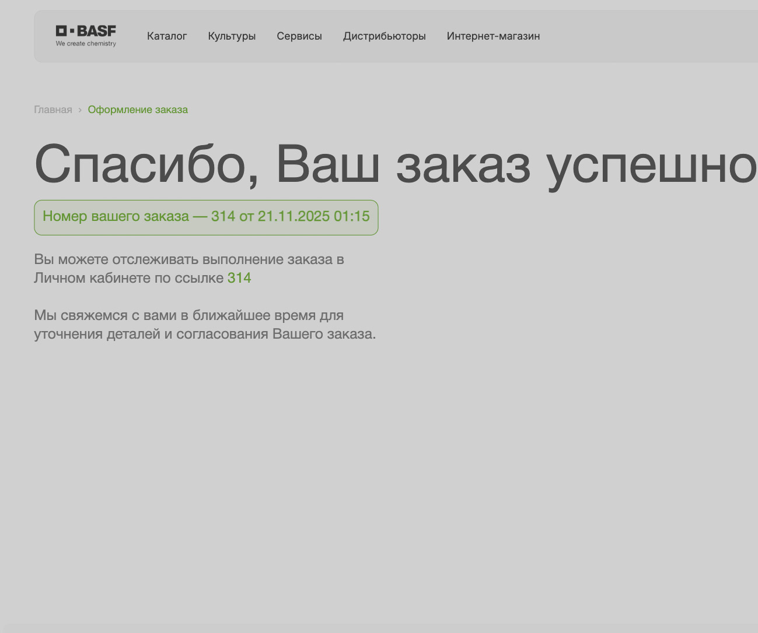
Task: Open the Интернет-магазин page
Action: (x=493, y=36)
